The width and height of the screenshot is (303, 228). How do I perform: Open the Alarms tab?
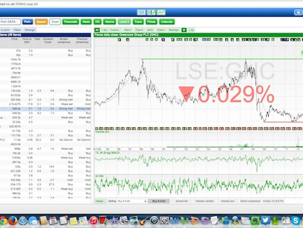pos(110,22)
